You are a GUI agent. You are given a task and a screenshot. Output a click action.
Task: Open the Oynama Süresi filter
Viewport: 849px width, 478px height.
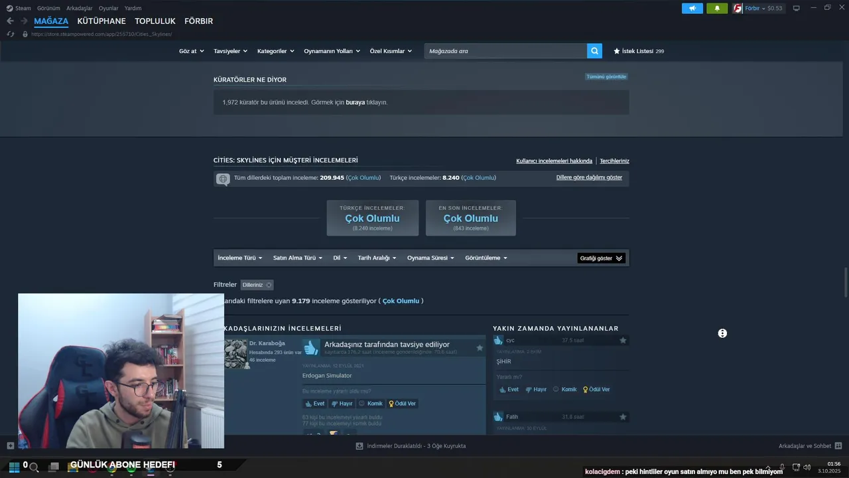[430, 258]
